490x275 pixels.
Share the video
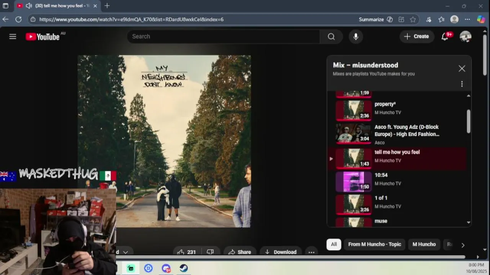pos(240,252)
